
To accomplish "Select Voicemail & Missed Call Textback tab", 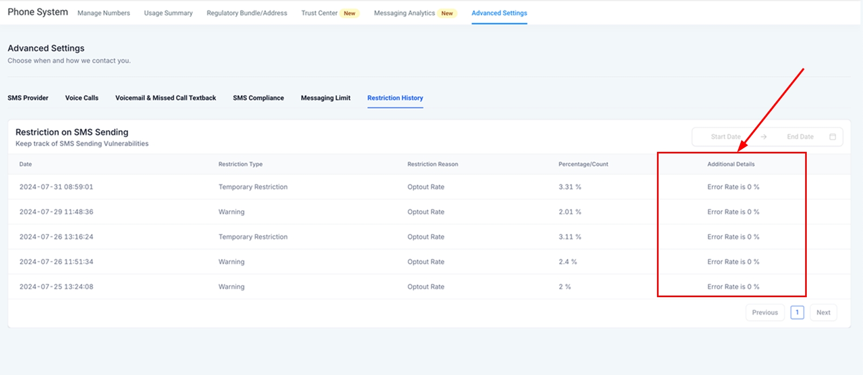I will coord(165,98).
